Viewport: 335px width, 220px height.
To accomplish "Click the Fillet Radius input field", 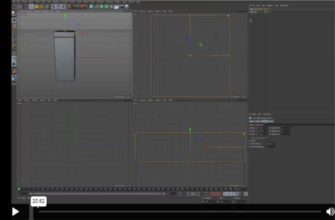I will pos(270,143).
